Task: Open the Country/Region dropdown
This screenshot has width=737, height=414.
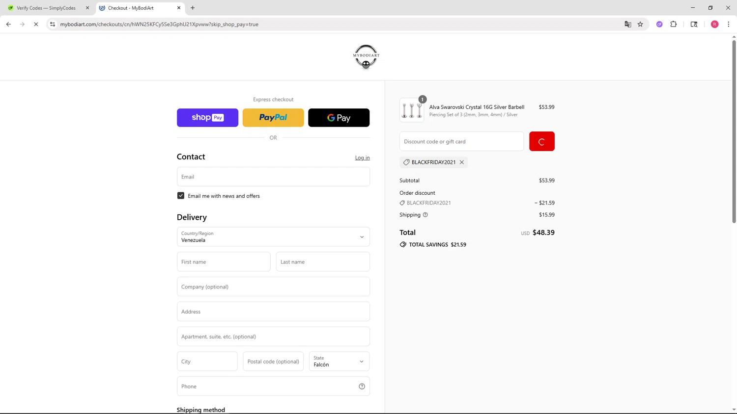Action: tap(273, 237)
